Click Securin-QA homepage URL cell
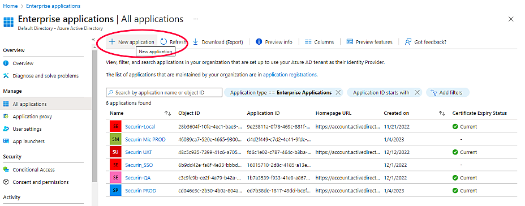Viewport: 525px width, 206px height. click(348, 178)
